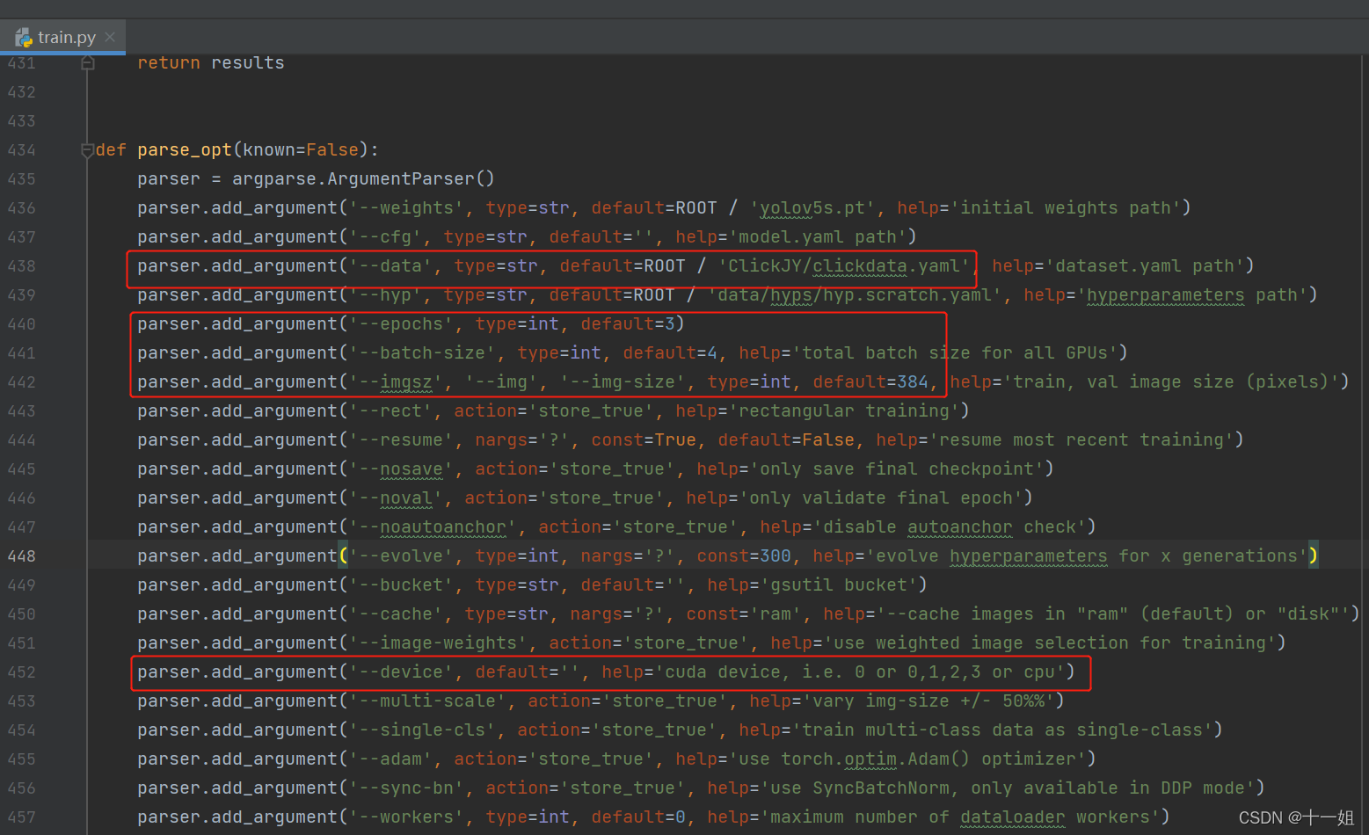Close the train.py tab
Image resolution: width=1369 pixels, height=835 pixels.
[110, 37]
